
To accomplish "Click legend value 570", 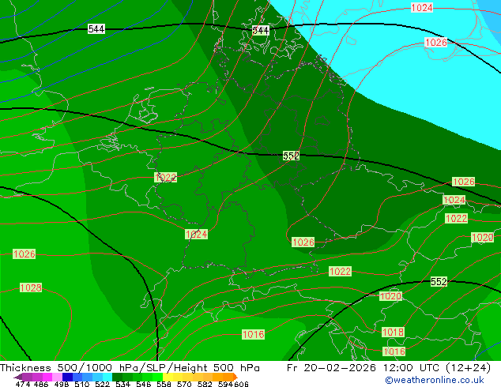I will point(184,384).
